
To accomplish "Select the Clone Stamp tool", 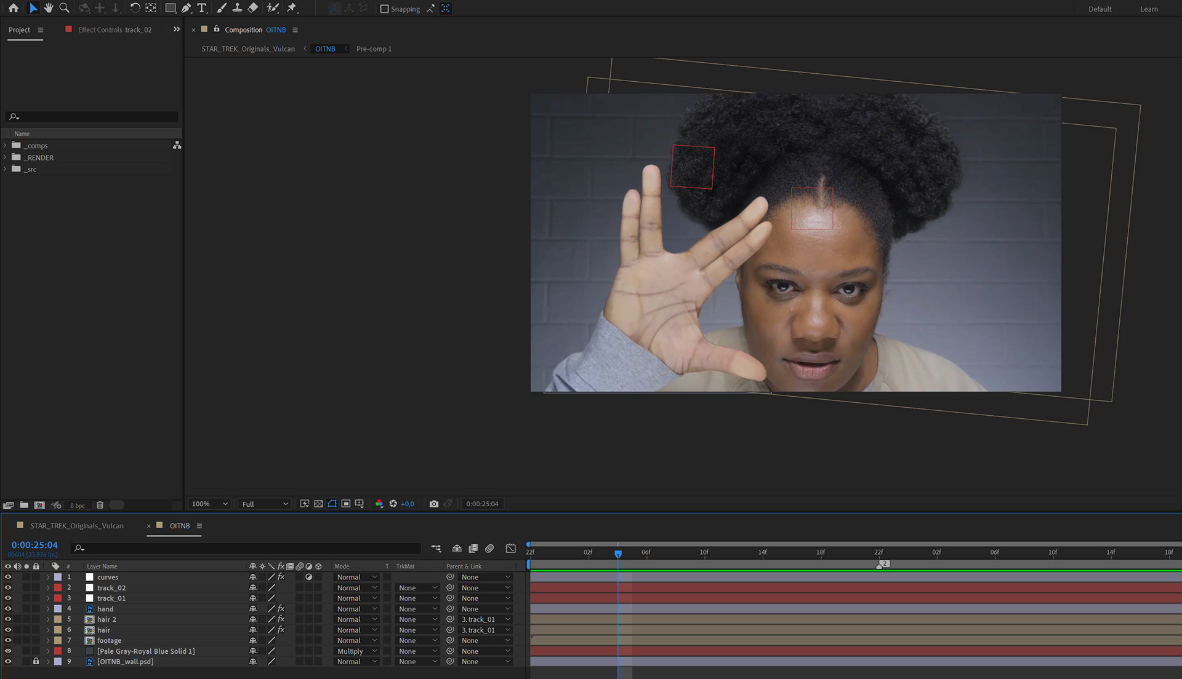I will click(x=237, y=8).
